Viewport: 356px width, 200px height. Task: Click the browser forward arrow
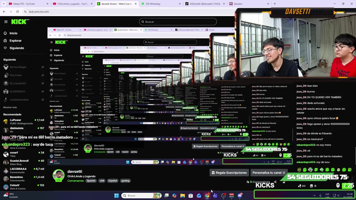(x=11, y=12)
